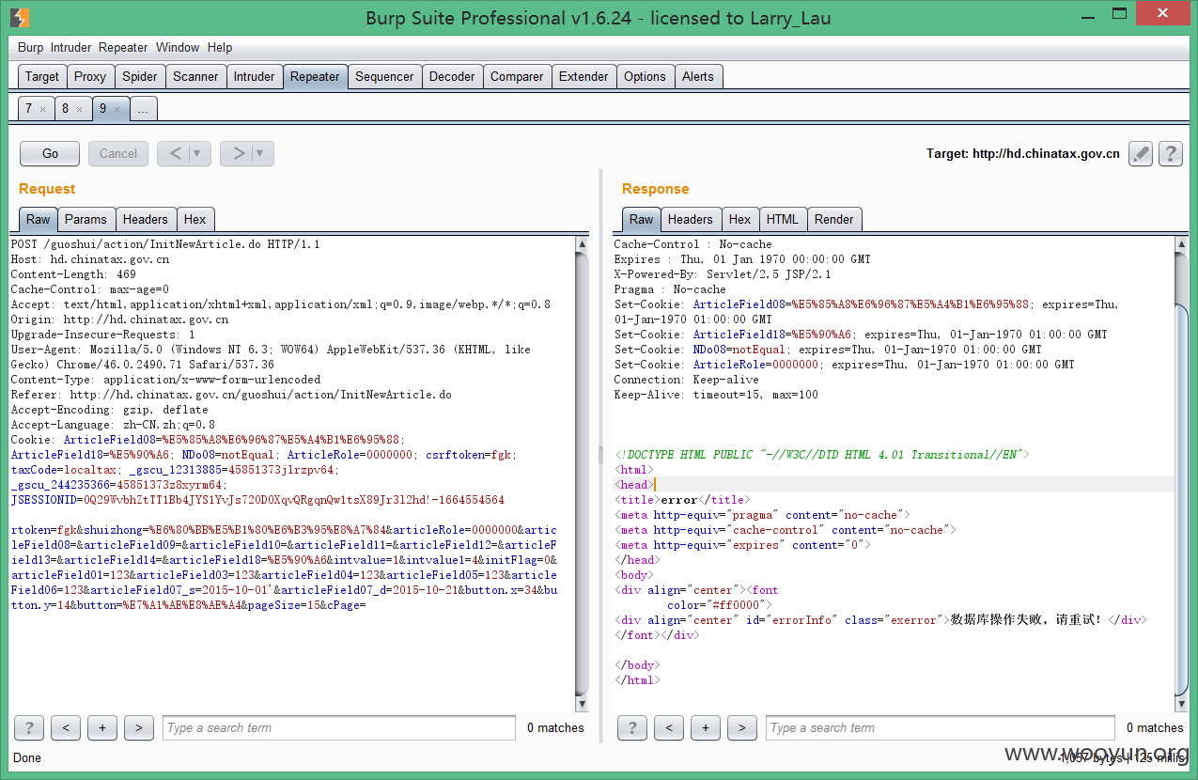This screenshot has height=780, width=1198.
Task: Click the POST /guoshui/action/InitNewArticle.do request line
Action: [x=165, y=244]
